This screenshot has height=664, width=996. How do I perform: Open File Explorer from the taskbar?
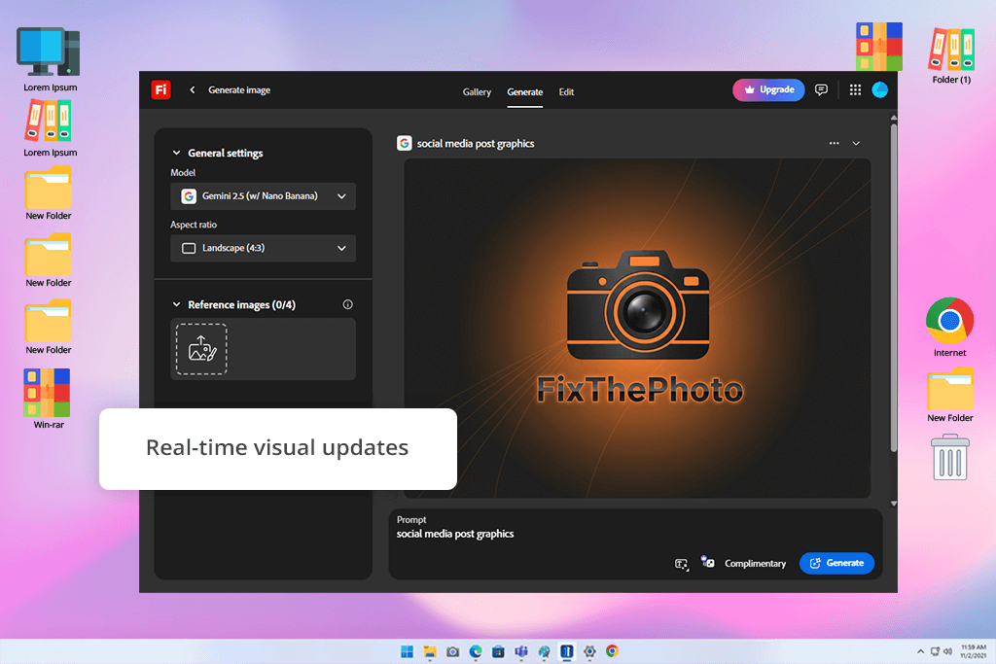point(430,651)
